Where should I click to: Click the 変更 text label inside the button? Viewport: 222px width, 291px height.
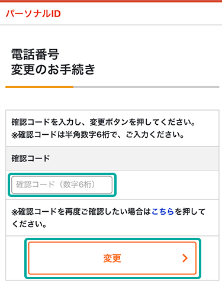(112, 258)
